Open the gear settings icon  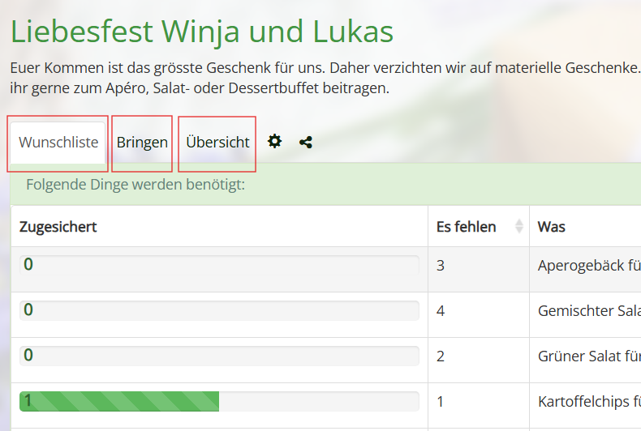(275, 142)
